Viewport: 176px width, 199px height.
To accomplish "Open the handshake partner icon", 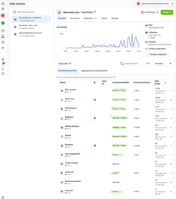I will coord(3,48).
